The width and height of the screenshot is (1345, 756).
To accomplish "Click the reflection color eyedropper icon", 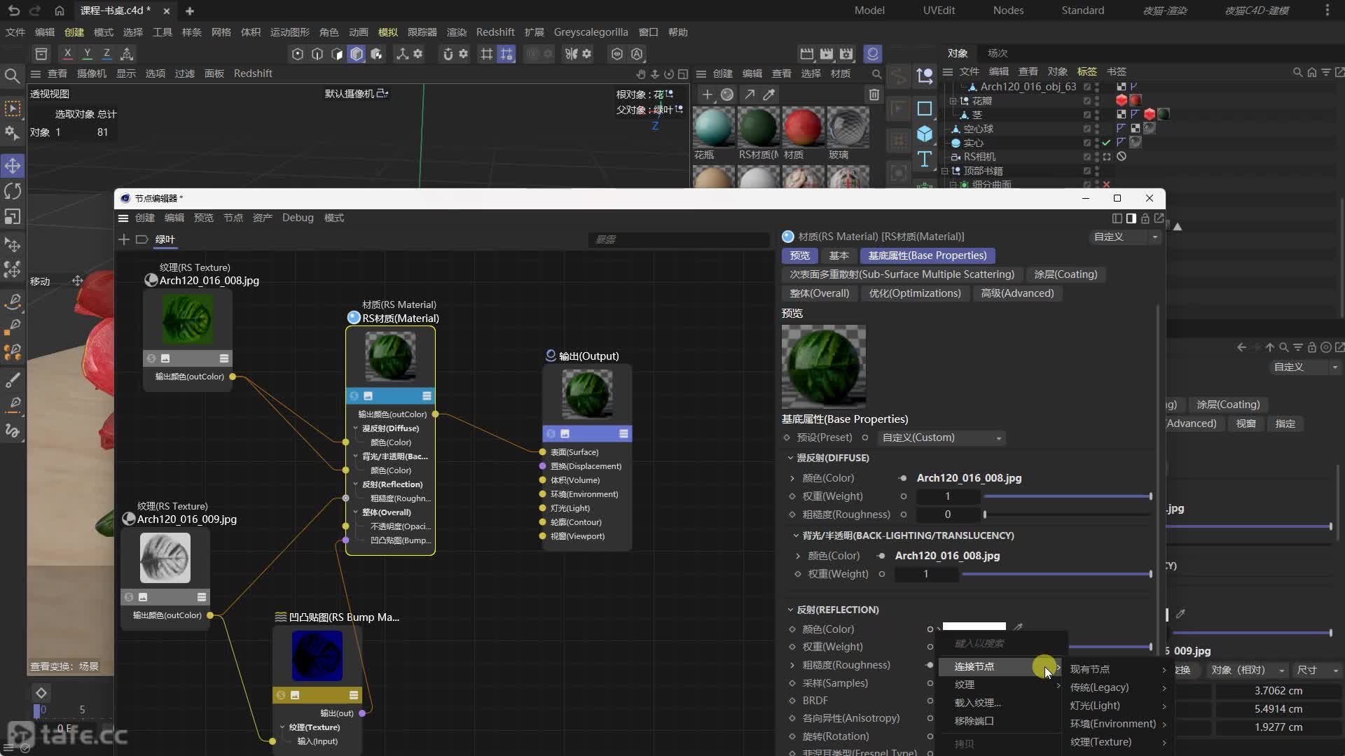I will click(x=1019, y=627).
